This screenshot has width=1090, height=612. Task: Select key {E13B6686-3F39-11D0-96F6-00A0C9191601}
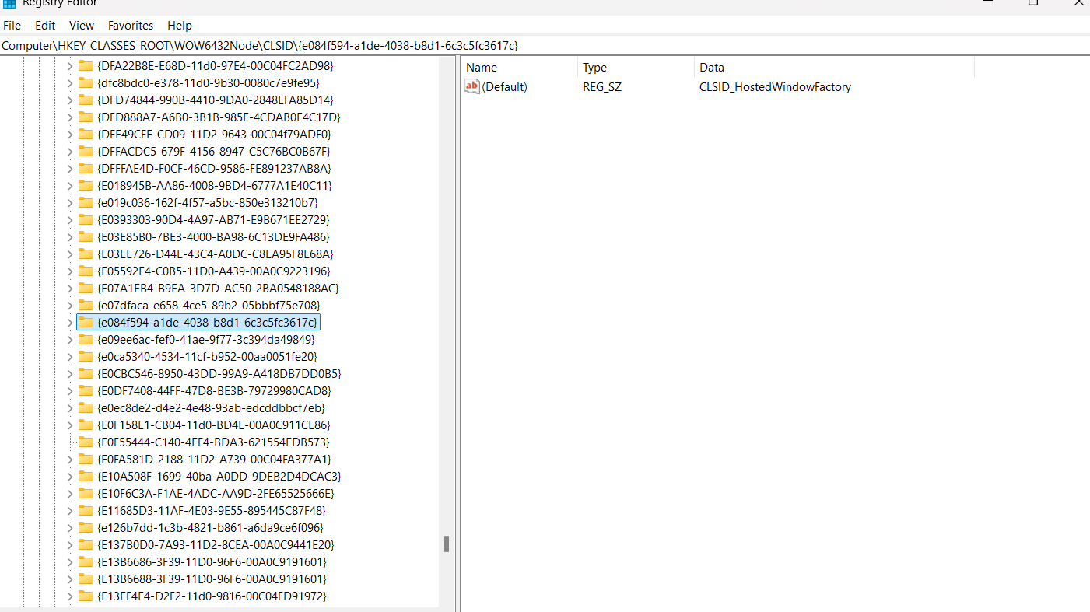[x=212, y=561]
